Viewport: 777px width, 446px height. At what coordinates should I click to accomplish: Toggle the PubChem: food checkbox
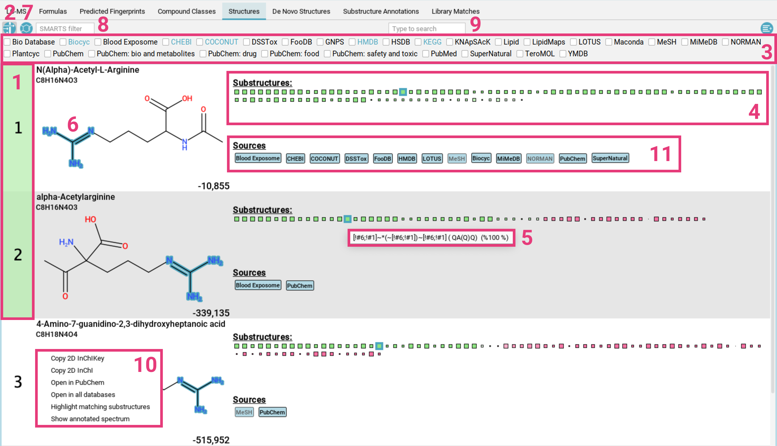(265, 54)
